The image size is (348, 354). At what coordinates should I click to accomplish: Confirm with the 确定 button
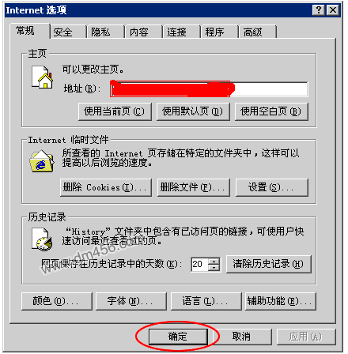click(178, 337)
